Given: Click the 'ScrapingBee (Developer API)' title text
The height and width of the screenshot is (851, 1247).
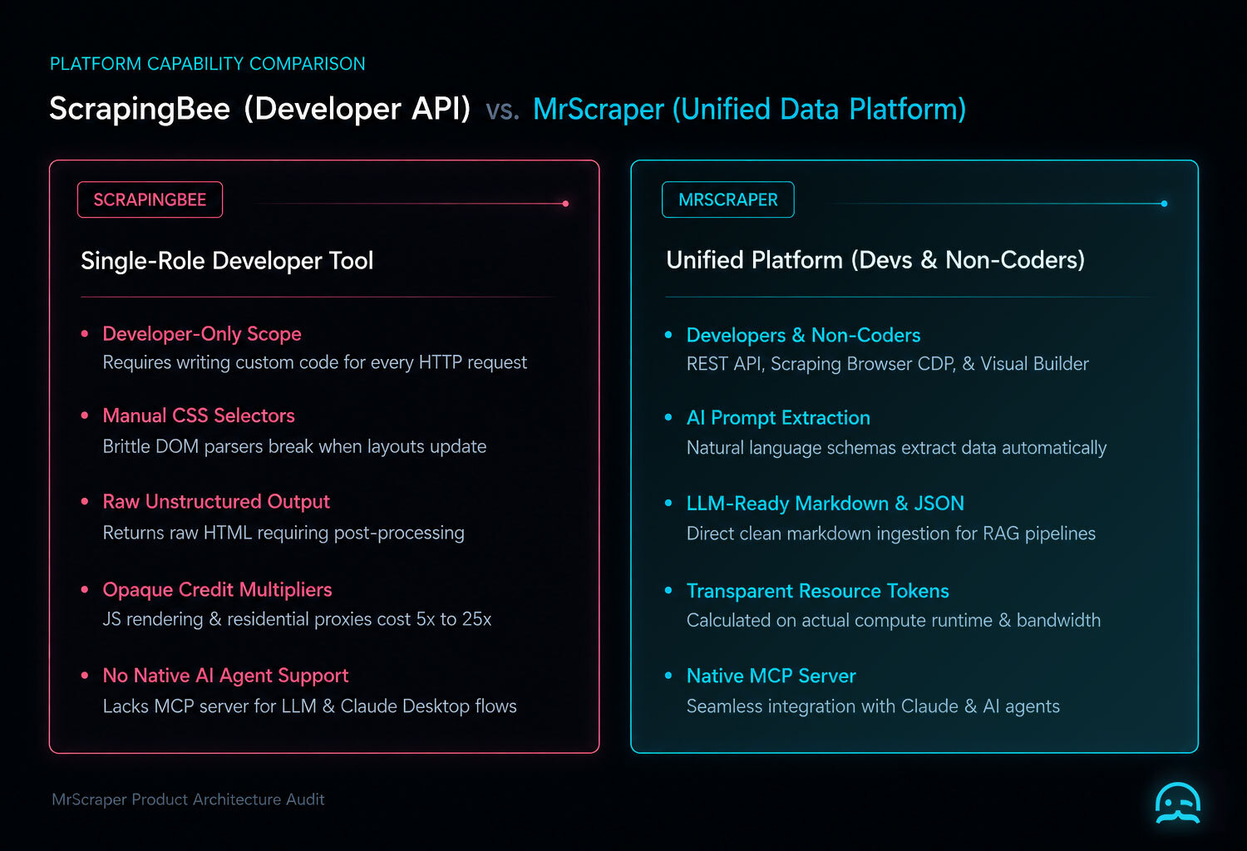Looking at the screenshot, I should [260, 109].
